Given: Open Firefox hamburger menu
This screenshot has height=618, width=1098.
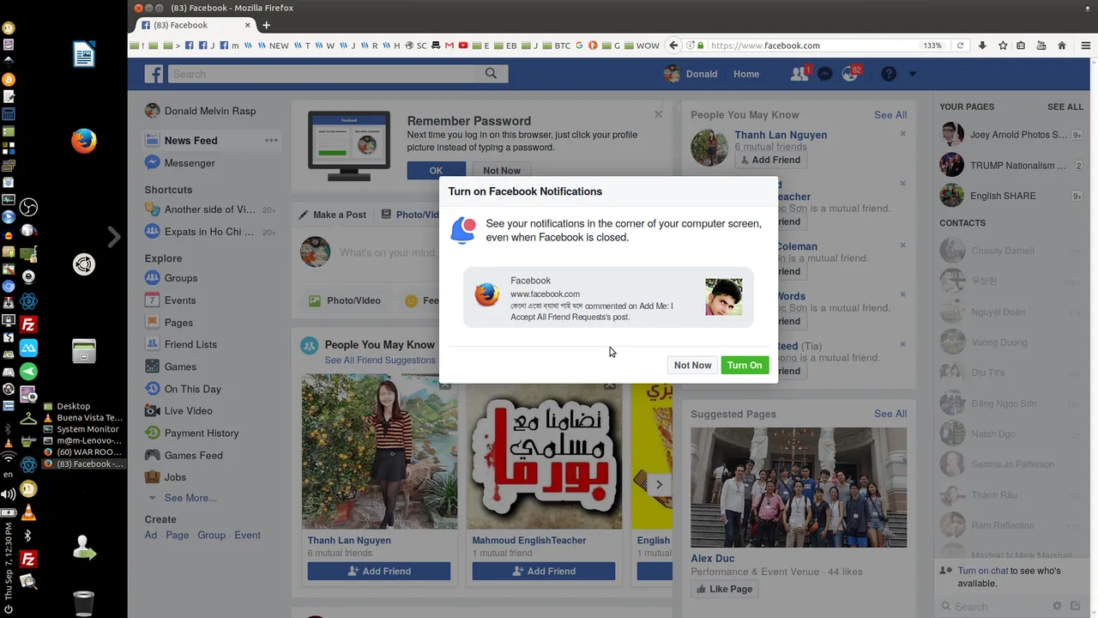Looking at the screenshot, I should click(x=1085, y=45).
